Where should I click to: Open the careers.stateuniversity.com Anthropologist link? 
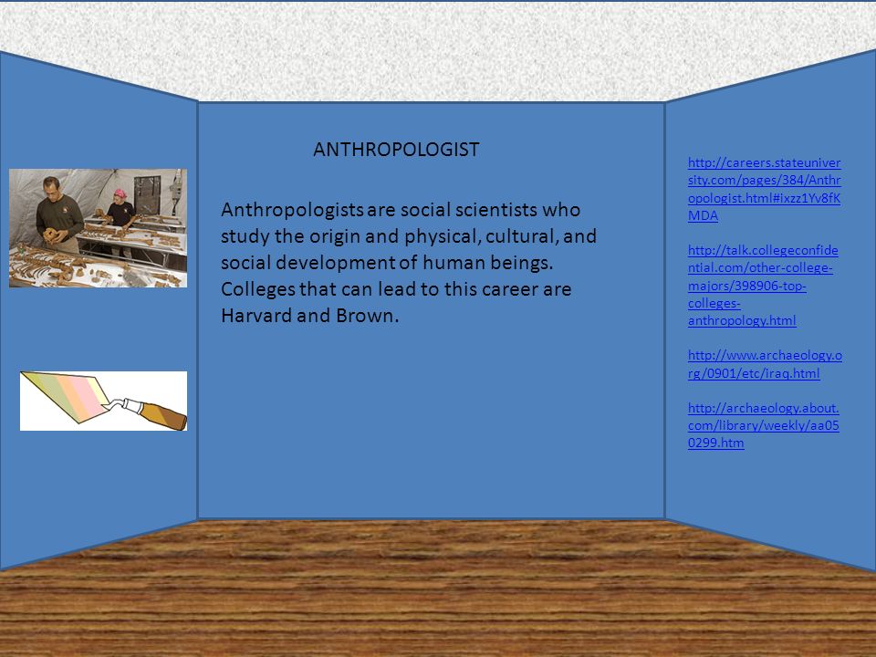[764, 189]
